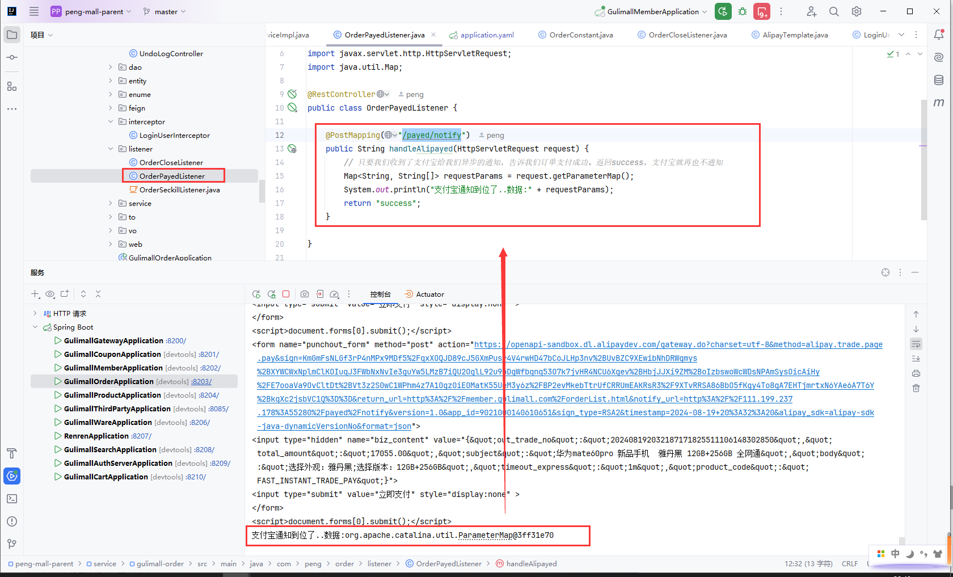Open the run configuration dropdown
Image resolution: width=953 pixels, height=577 pixels.
coord(651,11)
